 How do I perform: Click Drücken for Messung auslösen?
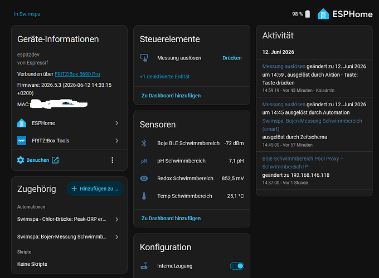[x=232, y=58]
